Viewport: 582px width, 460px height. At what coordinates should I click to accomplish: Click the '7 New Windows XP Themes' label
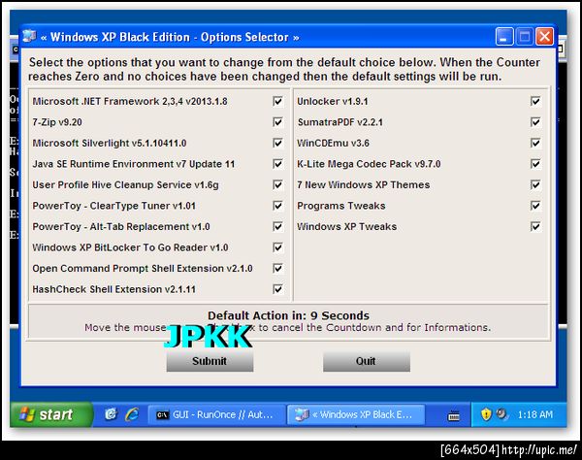tap(364, 184)
